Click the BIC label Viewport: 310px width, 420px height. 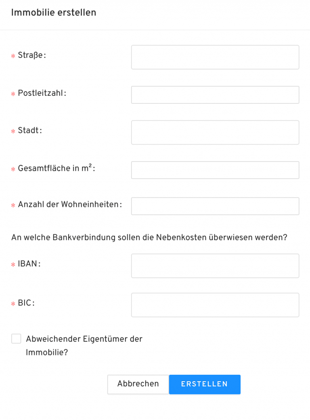point(26,303)
